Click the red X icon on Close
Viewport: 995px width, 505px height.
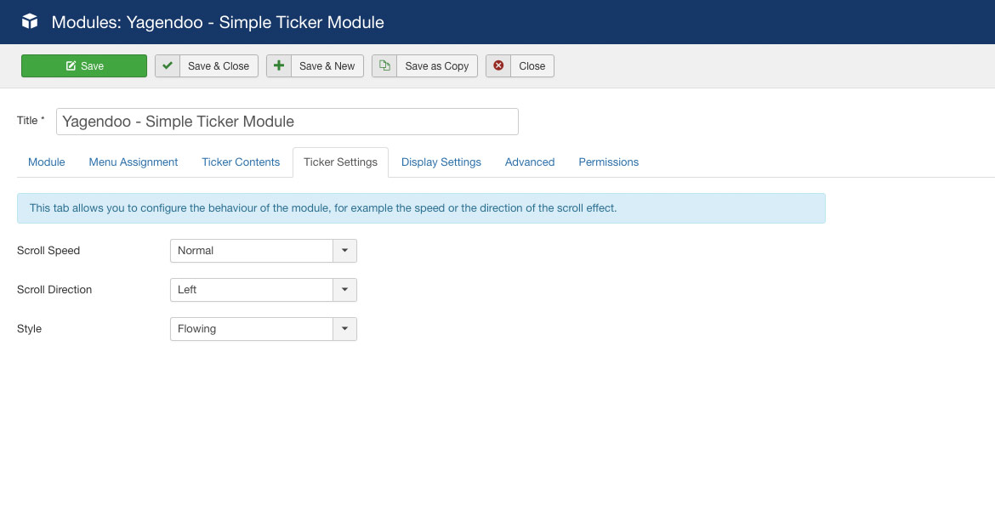[x=498, y=66]
